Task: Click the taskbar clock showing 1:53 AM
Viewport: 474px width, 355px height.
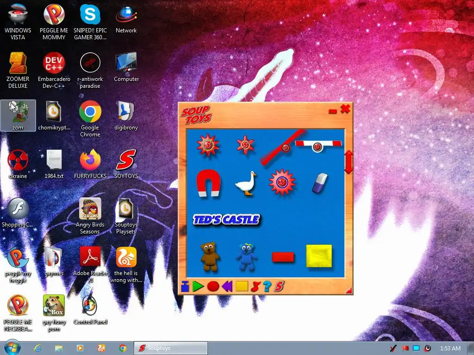Action: tap(450, 349)
